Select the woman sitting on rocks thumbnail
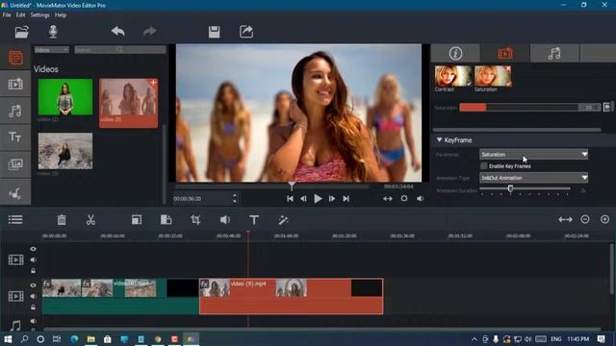The image size is (616, 346). [65, 151]
